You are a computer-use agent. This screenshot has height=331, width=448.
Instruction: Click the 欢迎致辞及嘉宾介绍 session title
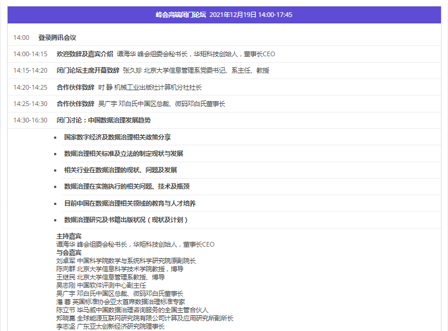85,54
